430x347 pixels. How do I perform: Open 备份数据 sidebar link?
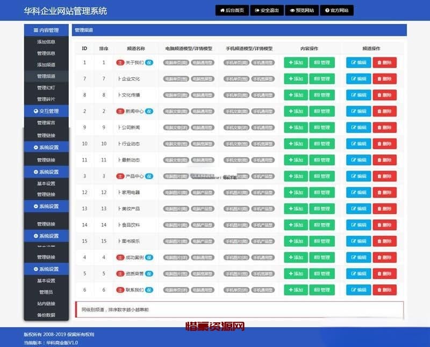pyautogui.click(x=46, y=315)
